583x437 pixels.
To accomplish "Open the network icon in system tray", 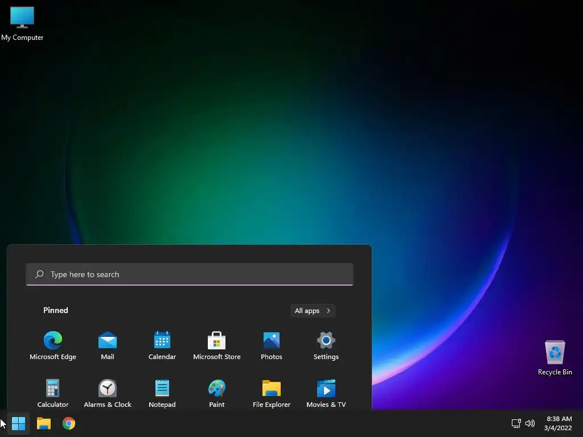I will 516,423.
